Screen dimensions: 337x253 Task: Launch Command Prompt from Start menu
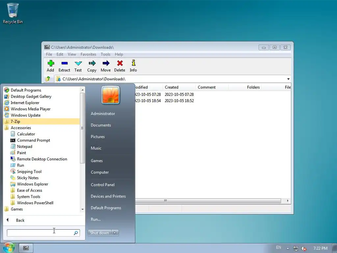(34, 140)
